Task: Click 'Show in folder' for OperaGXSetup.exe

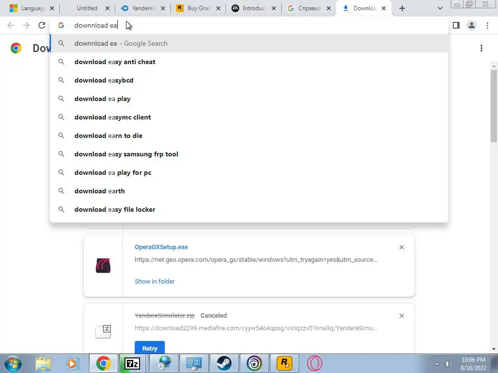Action: [x=155, y=281]
